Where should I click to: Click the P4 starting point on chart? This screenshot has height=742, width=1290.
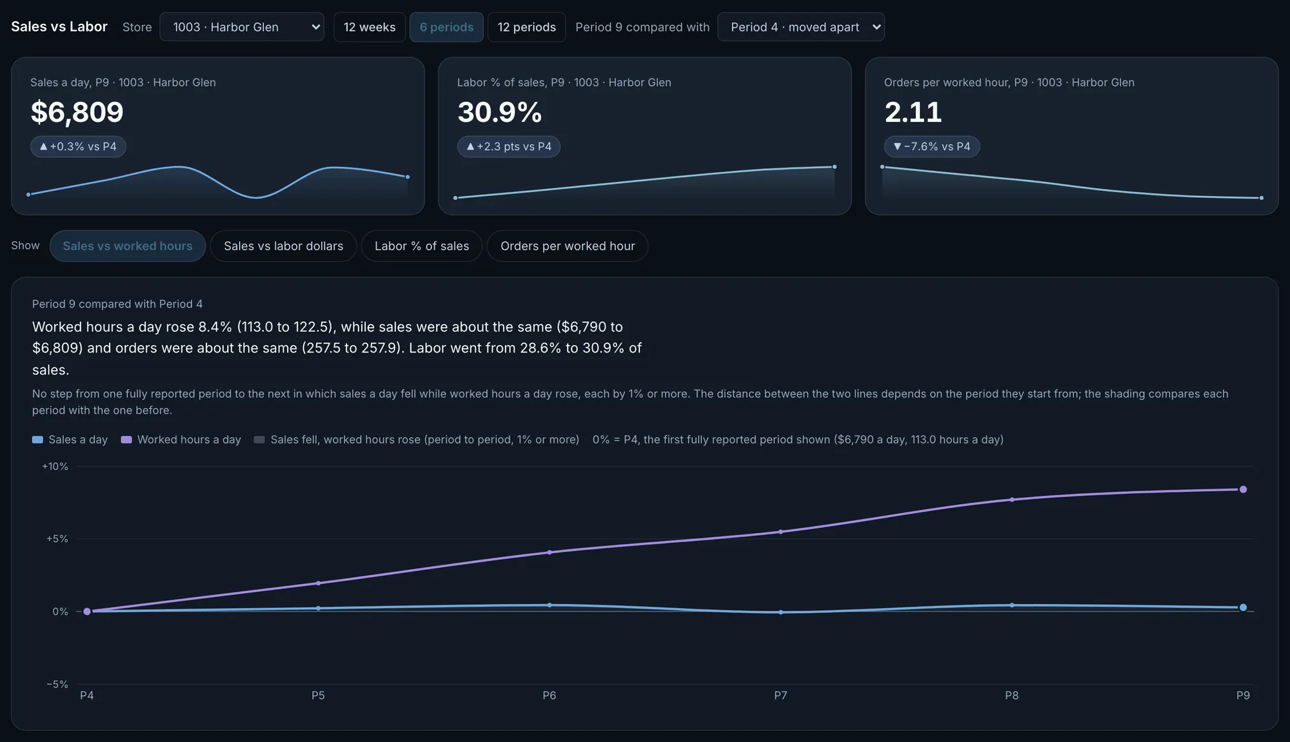tap(87, 612)
